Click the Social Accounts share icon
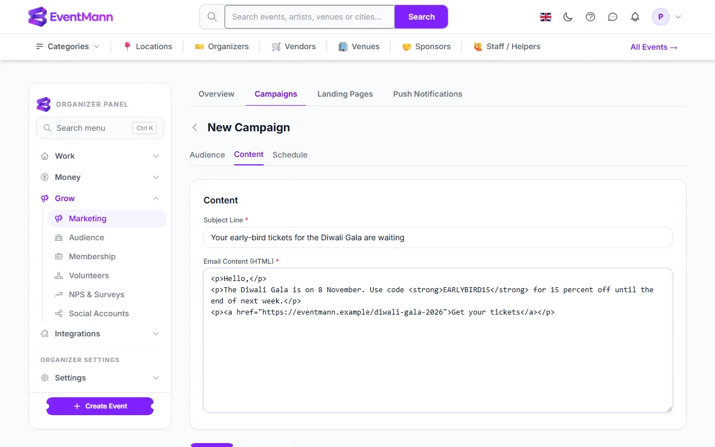The height and width of the screenshot is (447, 715). point(59,313)
